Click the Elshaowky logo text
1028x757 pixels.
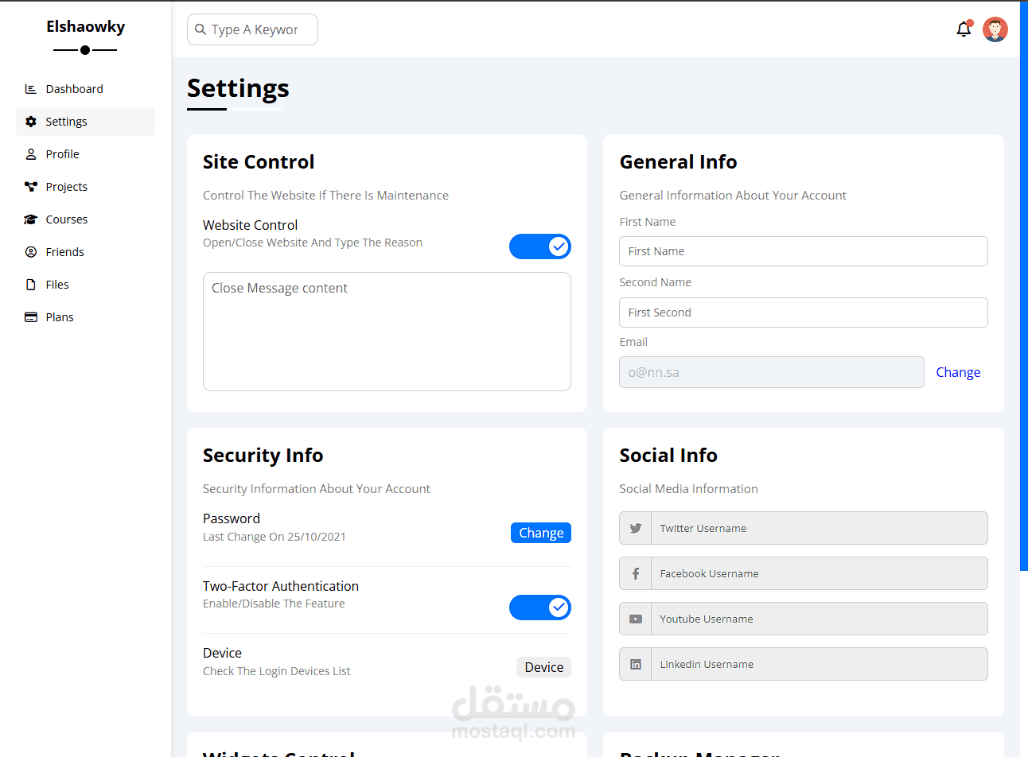(85, 26)
